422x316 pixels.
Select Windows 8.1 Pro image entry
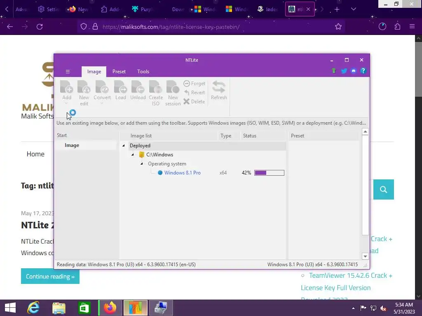pyautogui.click(x=183, y=173)
